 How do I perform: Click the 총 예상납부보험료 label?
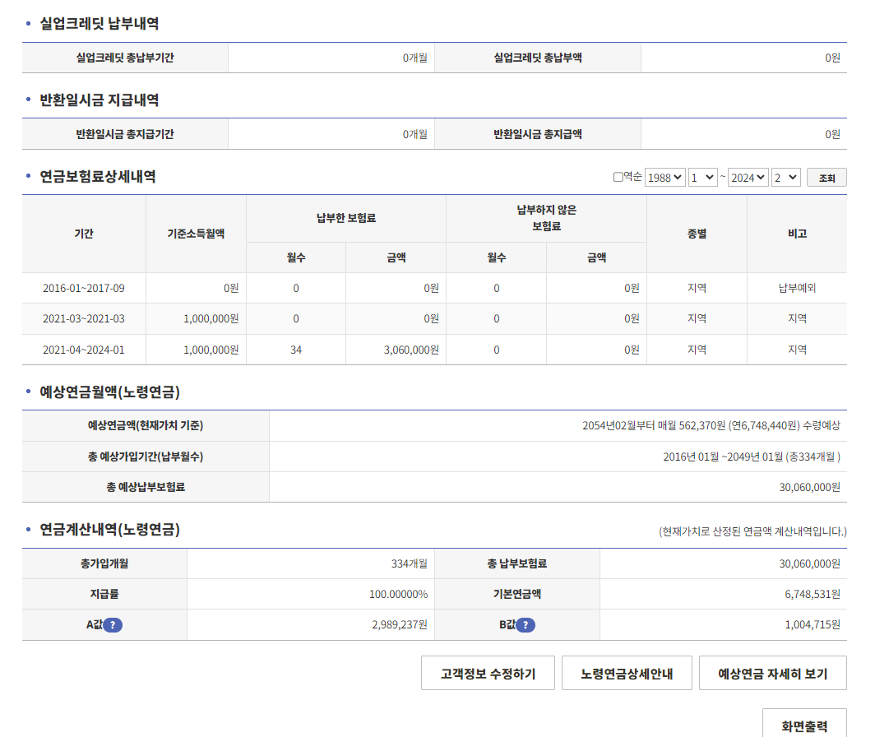146,487
